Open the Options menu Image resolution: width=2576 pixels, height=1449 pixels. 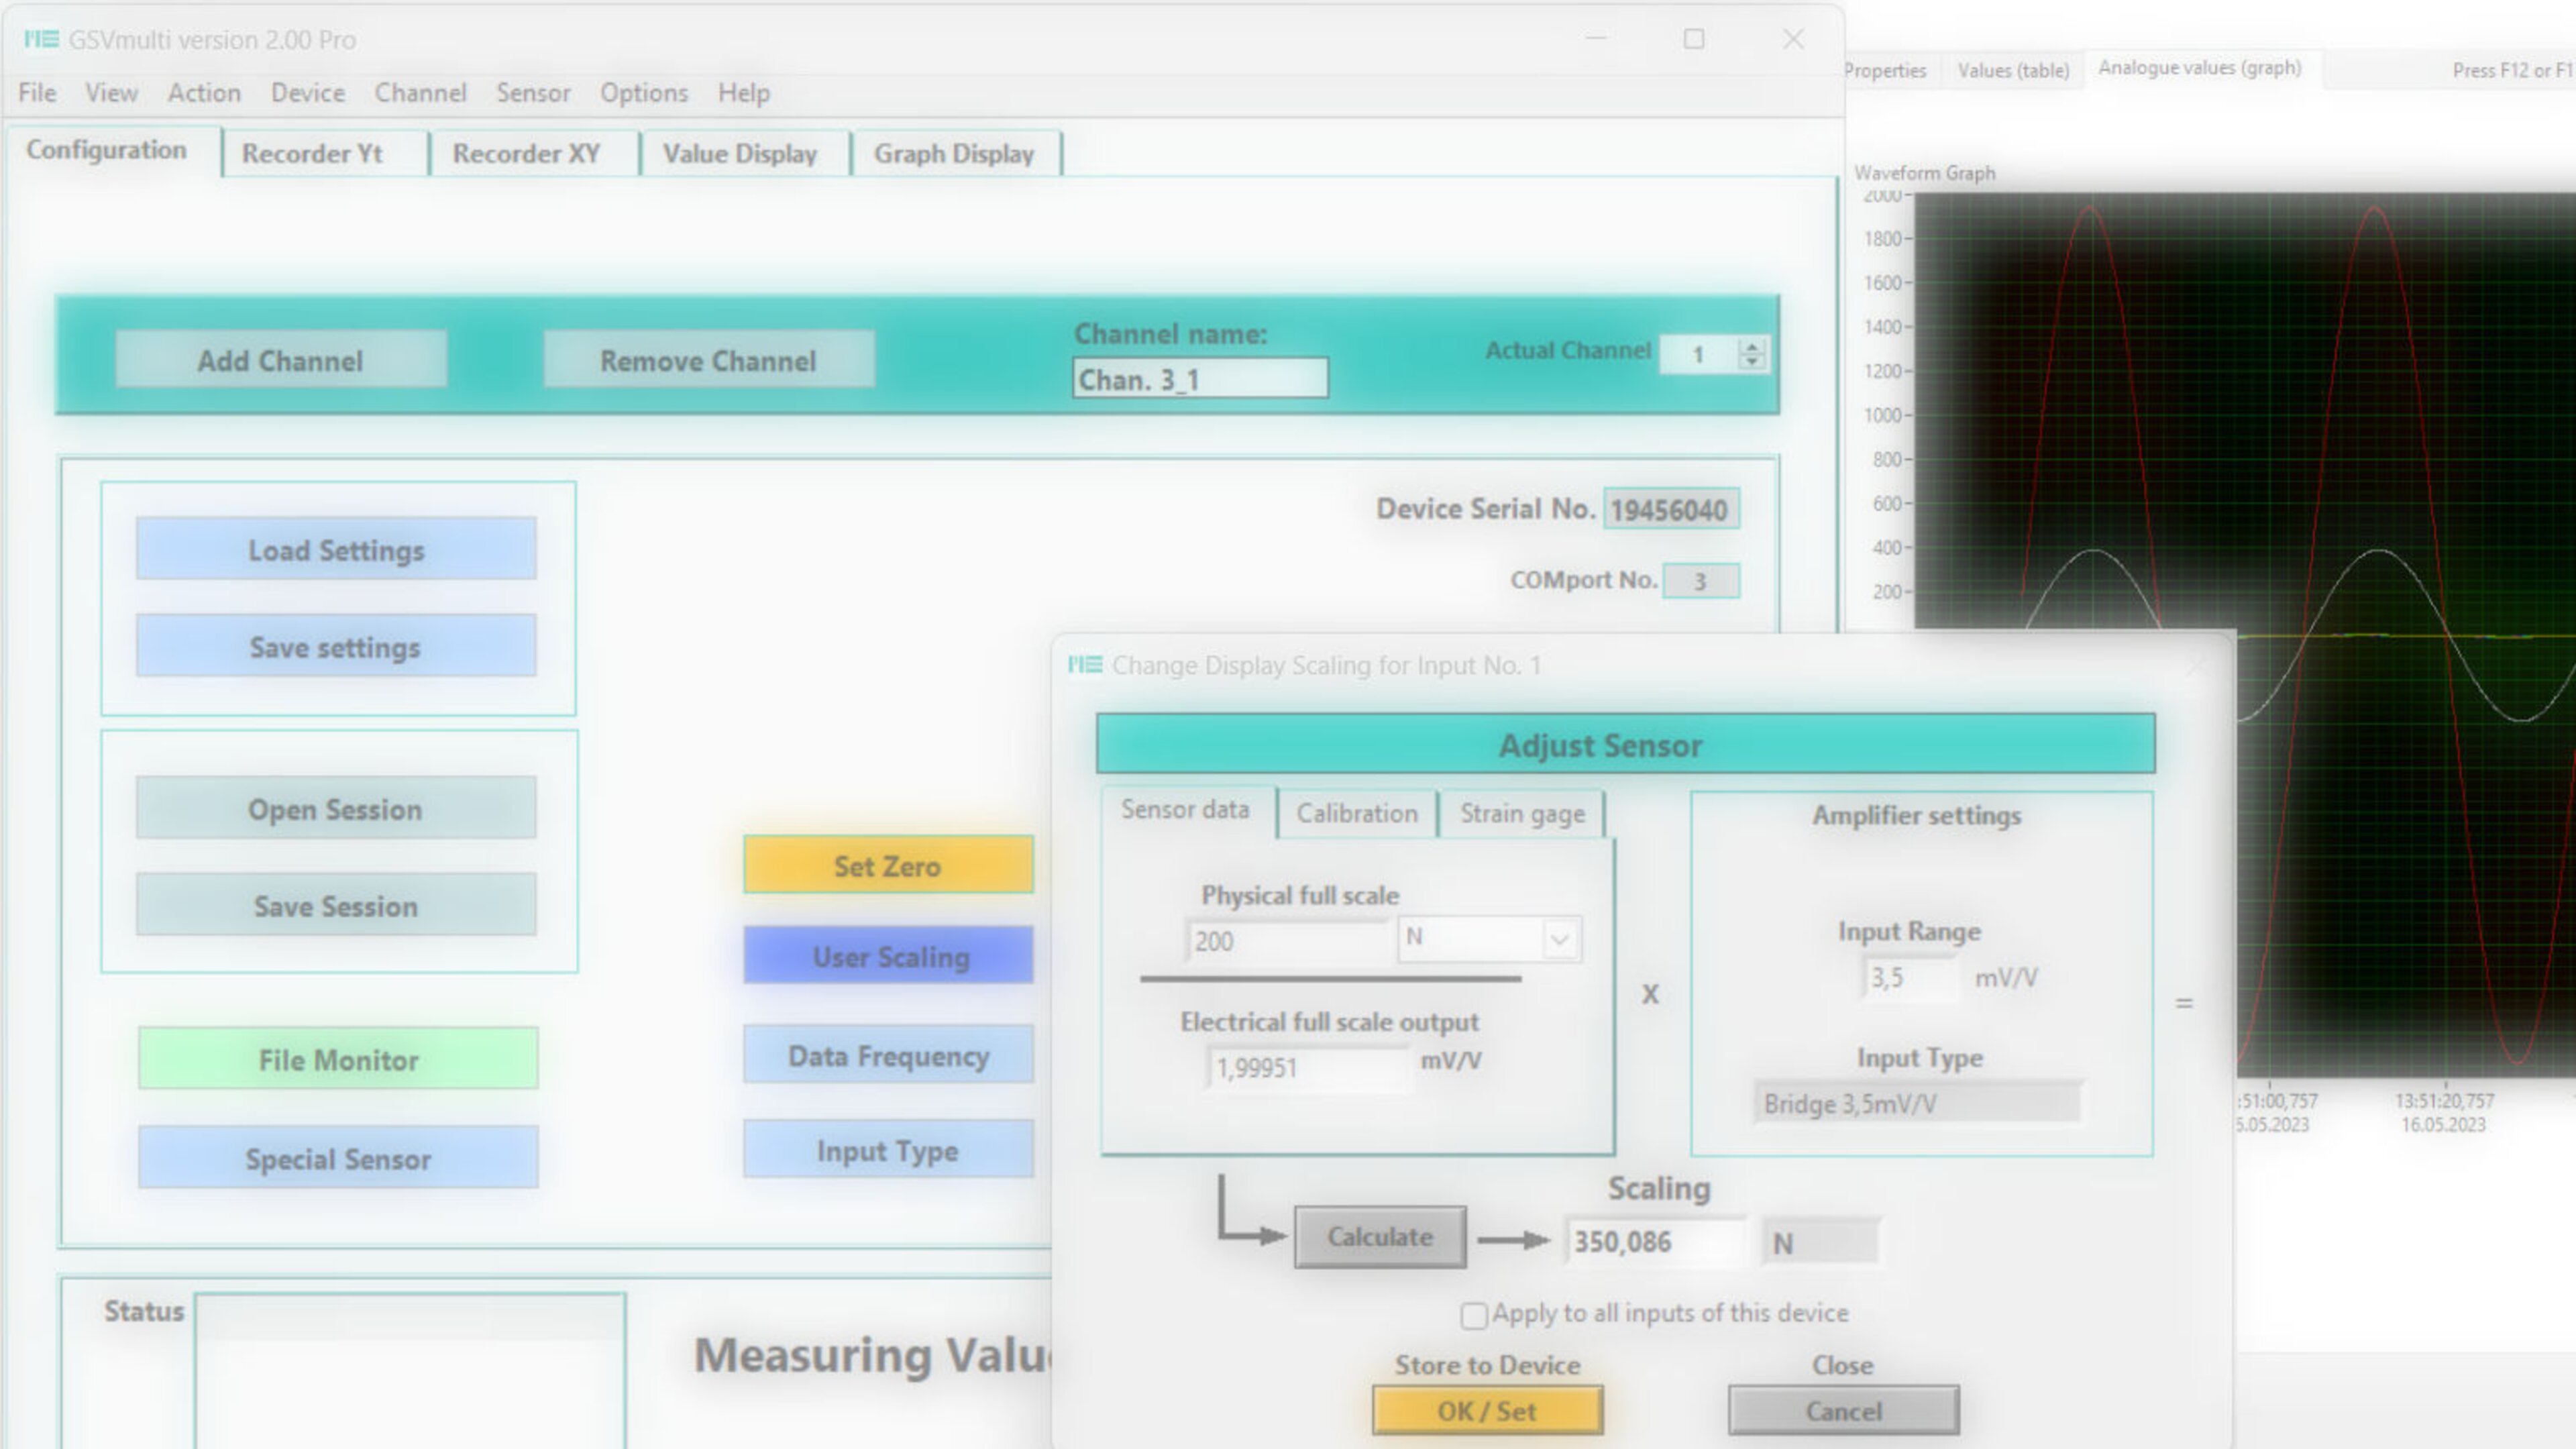pos(643,92)
